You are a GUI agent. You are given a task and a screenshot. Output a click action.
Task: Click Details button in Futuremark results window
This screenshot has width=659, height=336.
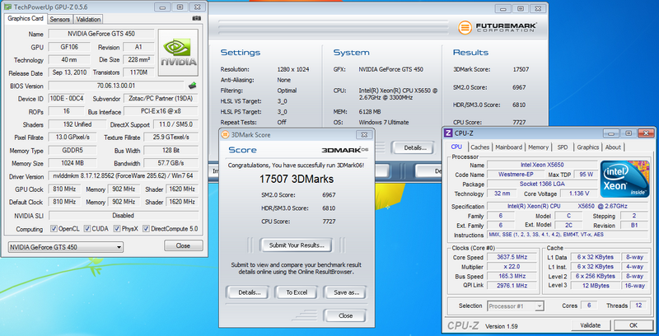click(x=413, y=148)
